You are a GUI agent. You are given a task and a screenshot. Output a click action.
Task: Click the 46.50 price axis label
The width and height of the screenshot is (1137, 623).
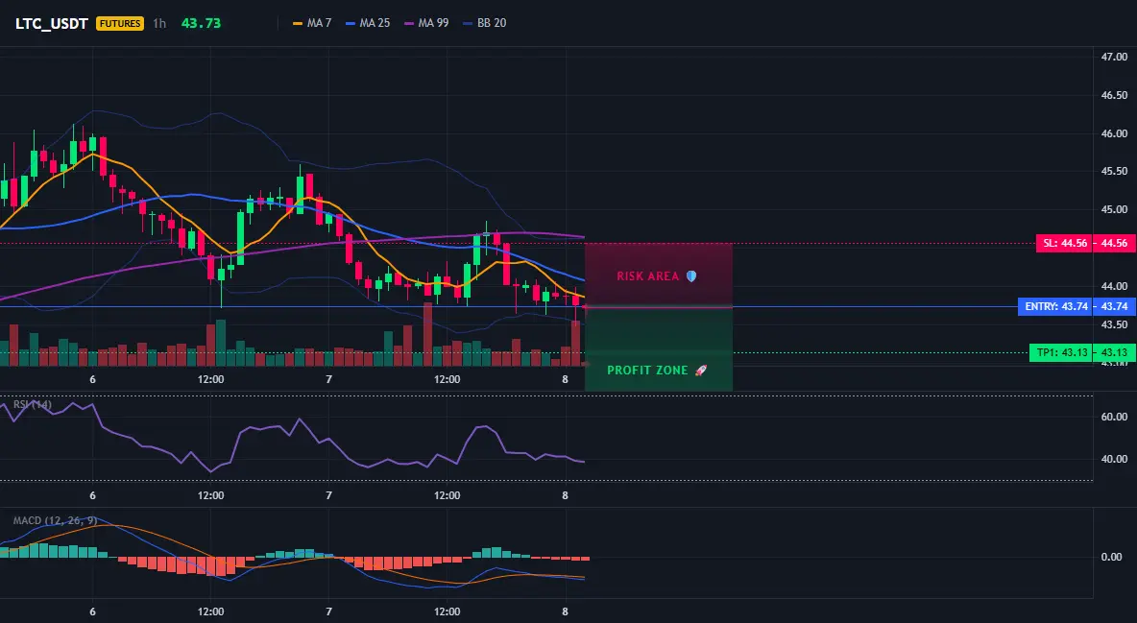(x=1114, y=95)
